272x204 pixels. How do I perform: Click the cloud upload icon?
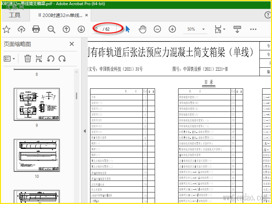(21, 29)
